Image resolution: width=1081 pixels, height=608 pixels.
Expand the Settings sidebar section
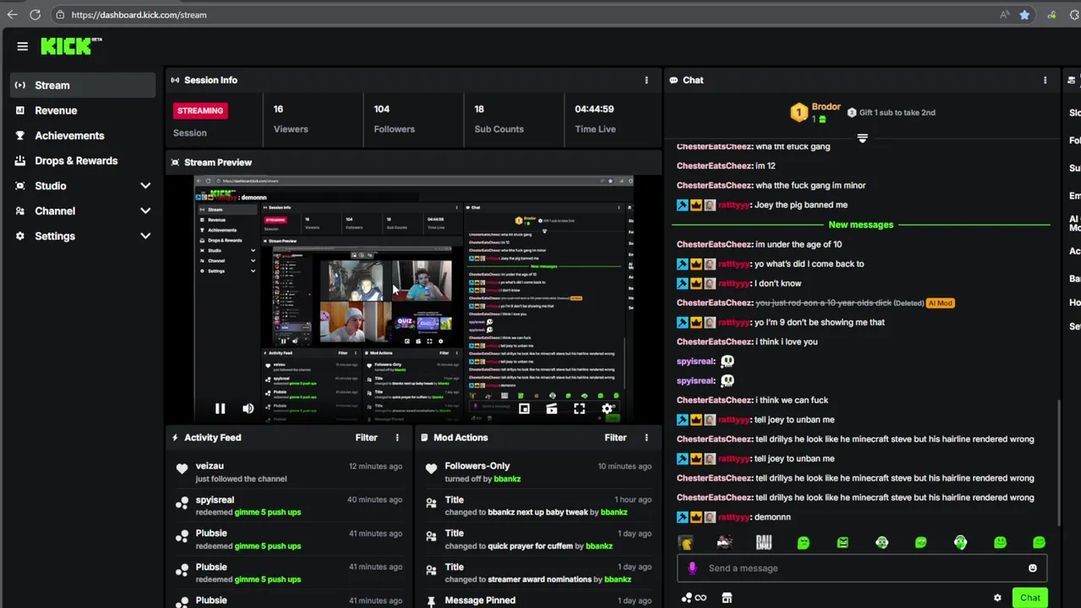[x=83, y=236]
